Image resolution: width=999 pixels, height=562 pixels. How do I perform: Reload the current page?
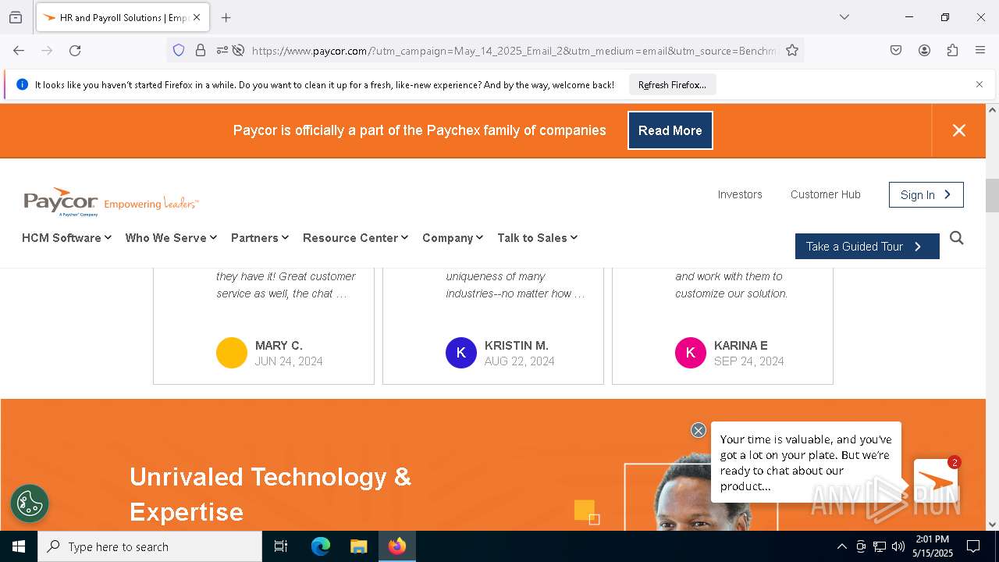pos(75,50)
